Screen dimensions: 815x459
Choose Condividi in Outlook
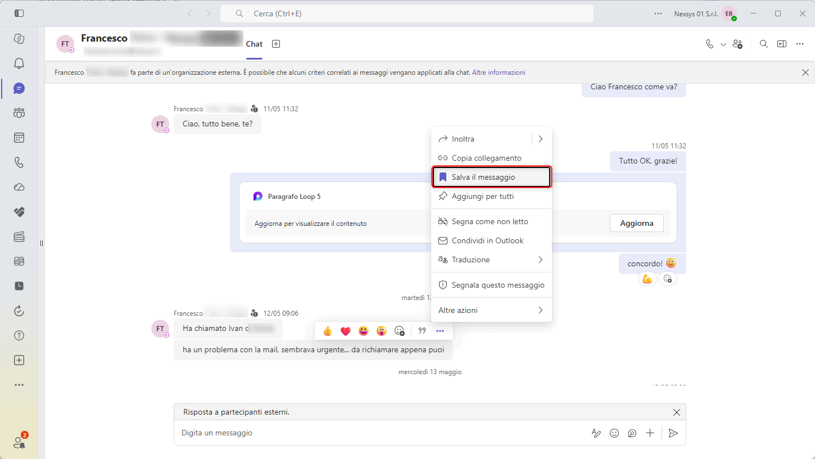pos(491,240)
